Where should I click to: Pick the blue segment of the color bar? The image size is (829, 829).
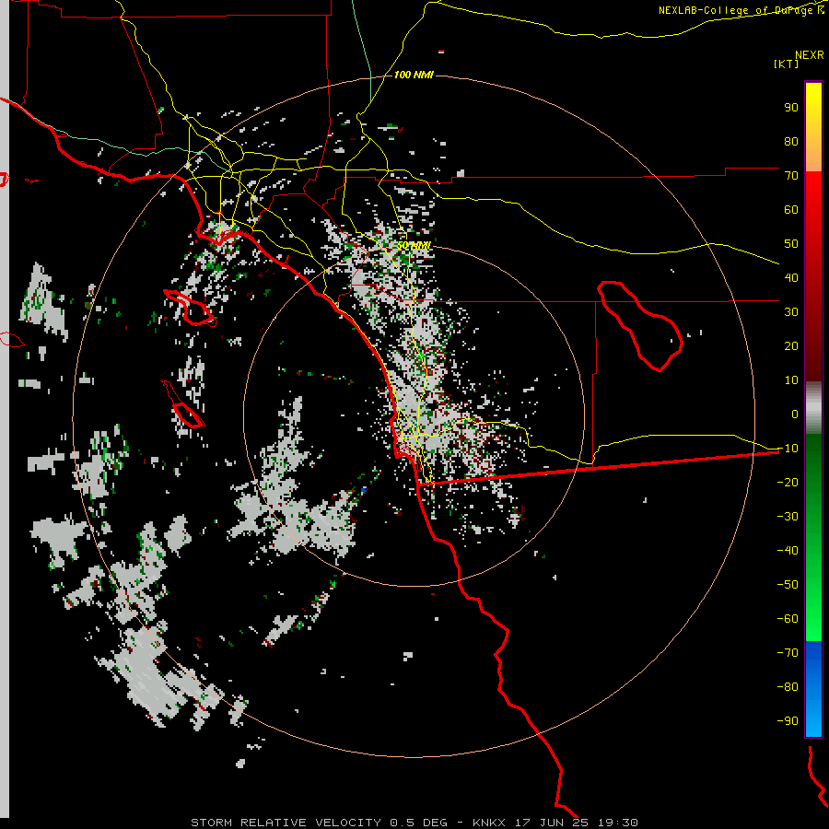(813, 688)
